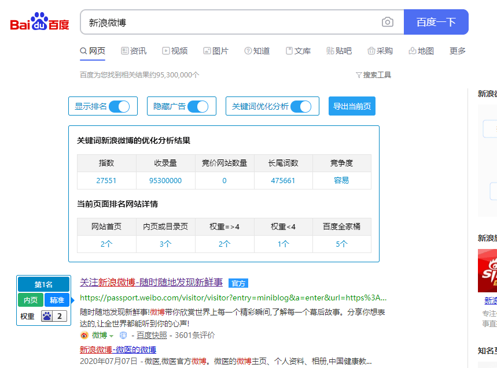Click the 第1名 rank badge
Screen dimensions: 497x368
pos(44,284)
